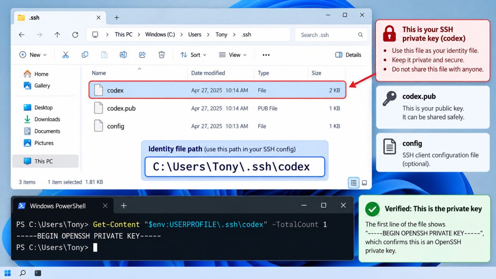The image size is (496, 279).
Task: Click the codex file icon
Action: (x=98, y=90)
